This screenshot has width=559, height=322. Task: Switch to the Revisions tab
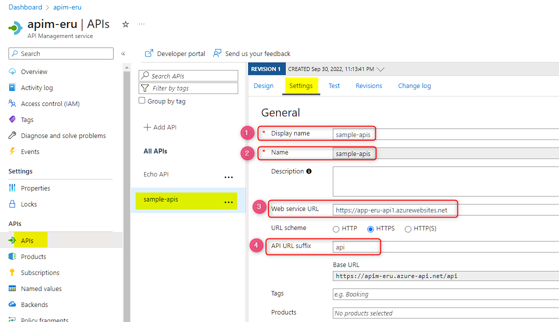click(369, 86)
